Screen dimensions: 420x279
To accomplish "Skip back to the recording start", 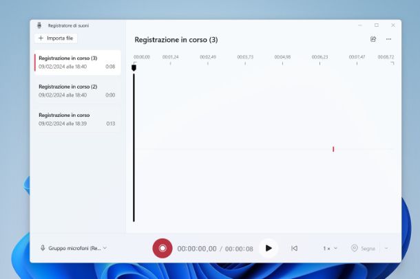I will click(295, 248).
